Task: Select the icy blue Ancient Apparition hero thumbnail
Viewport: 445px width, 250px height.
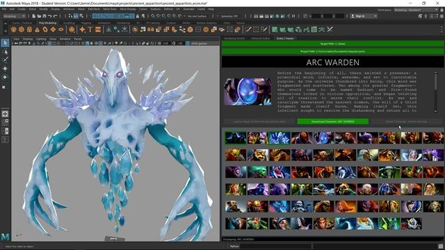Action: coord(280,138)
